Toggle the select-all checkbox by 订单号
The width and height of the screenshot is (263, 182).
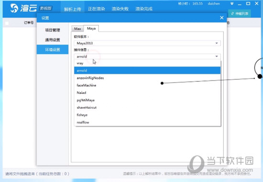(7, 23)
